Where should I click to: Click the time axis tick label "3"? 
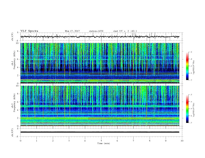(x=69, y=141)
